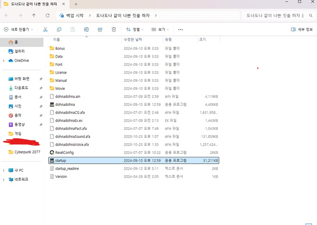317x225 pixels.
Task: Open the see more ellipsis menu
Action: pos(180,29)
